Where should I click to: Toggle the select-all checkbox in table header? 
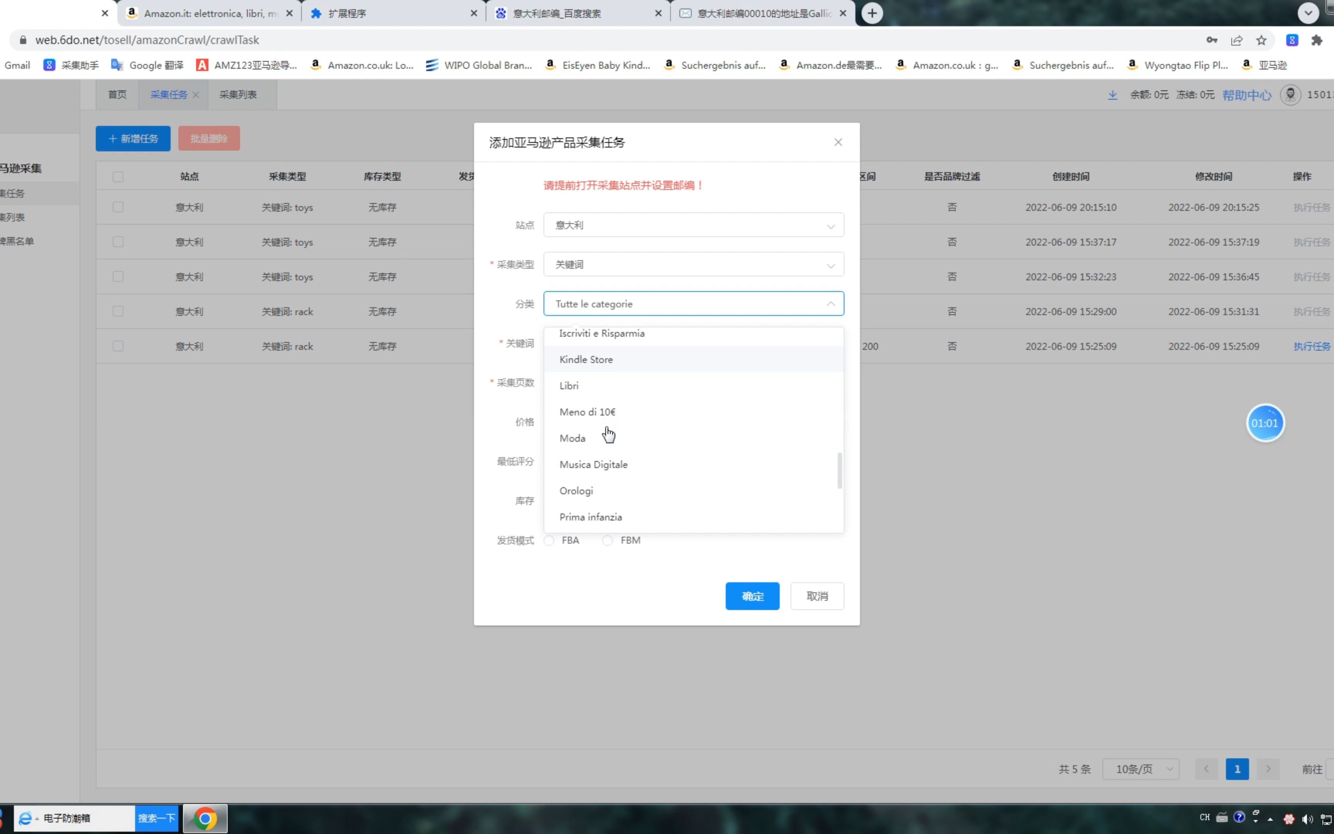(x=118, y=176)
